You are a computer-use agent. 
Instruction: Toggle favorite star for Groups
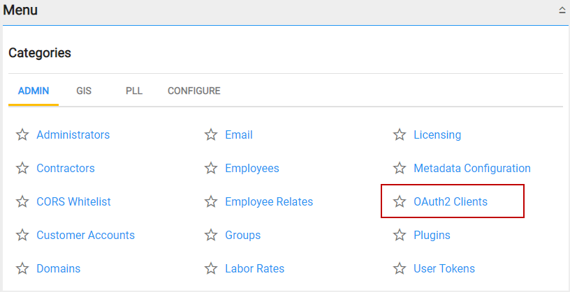tap(211, 235)
